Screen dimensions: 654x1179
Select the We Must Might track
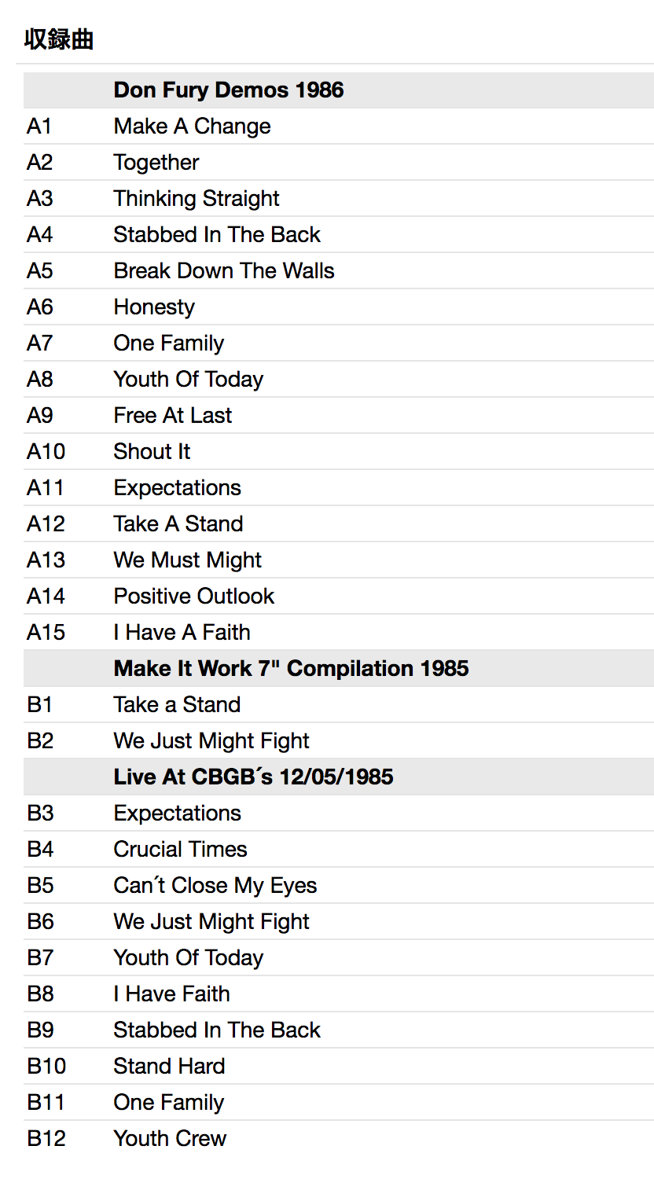(188, 560)
